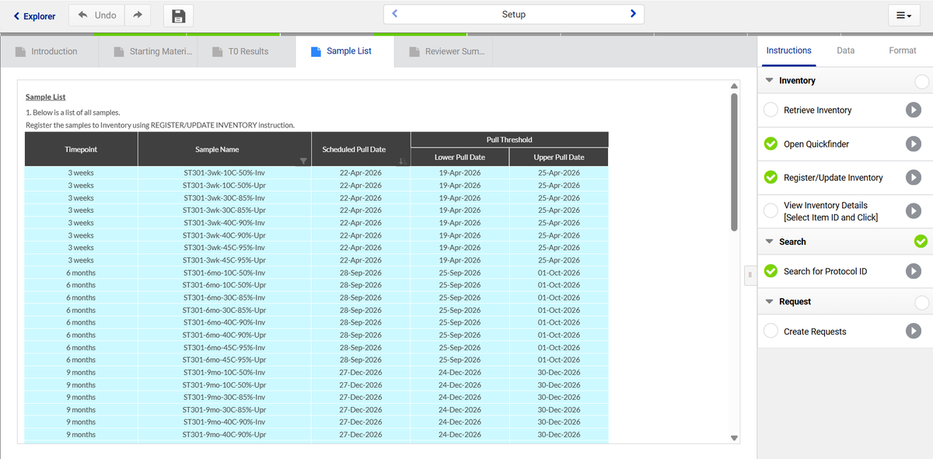Sort by Scheduled Pull Date arrow icon

(x=402, y=161)
